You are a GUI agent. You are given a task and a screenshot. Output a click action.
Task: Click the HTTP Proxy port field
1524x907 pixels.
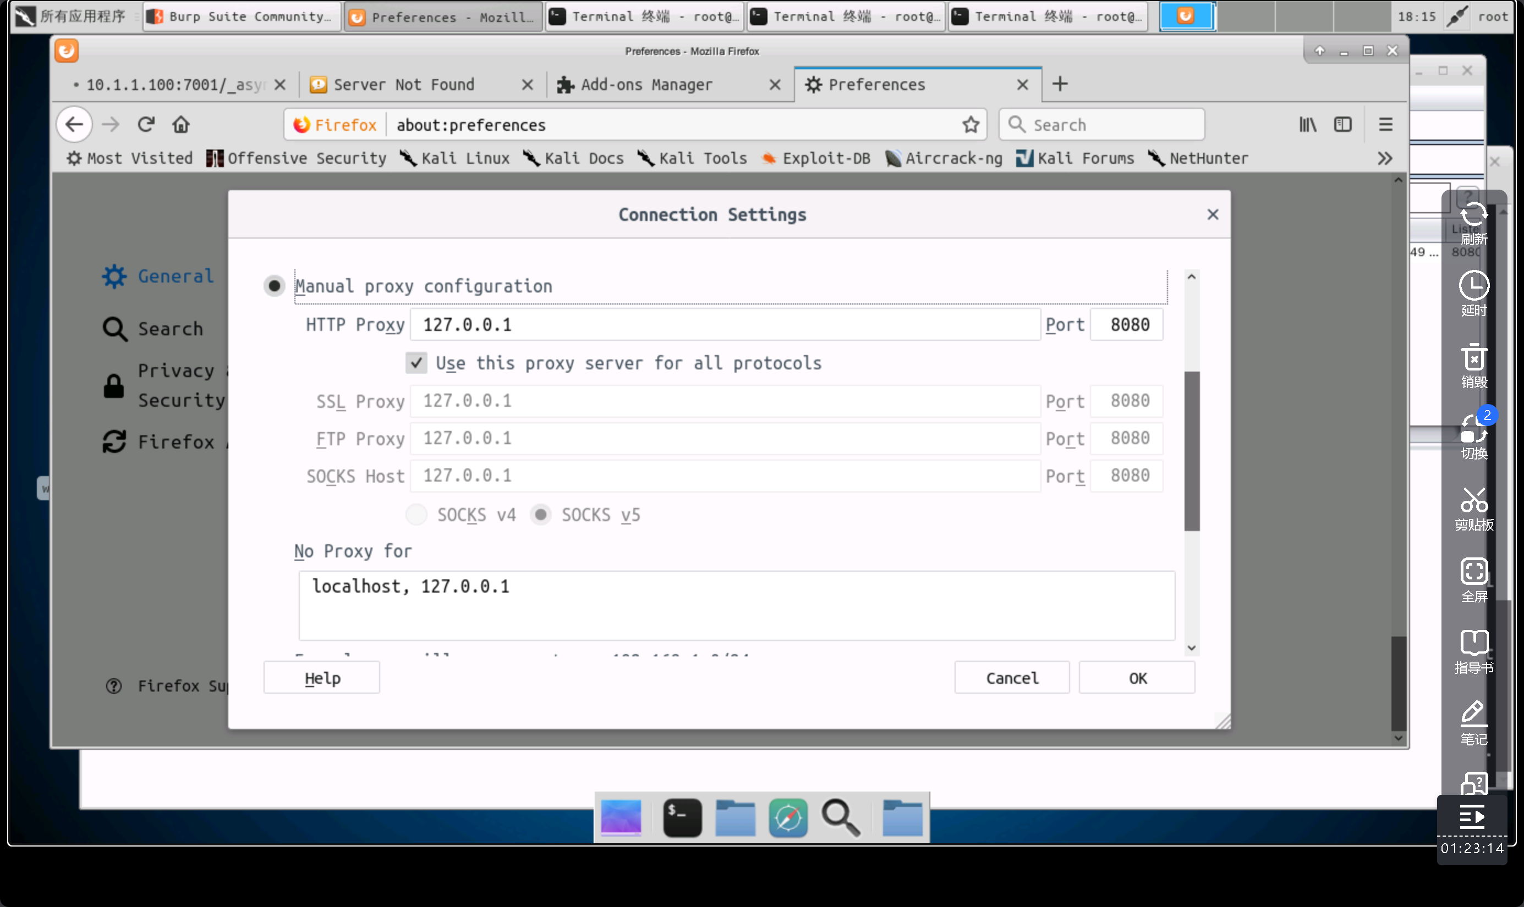[1126, 324]
